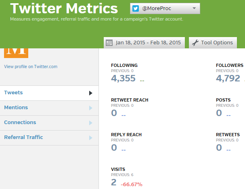The height and width of the screenshot is (189, 245).
Task: Click the orange M profile avatar
Action: (x=16, y=53)
